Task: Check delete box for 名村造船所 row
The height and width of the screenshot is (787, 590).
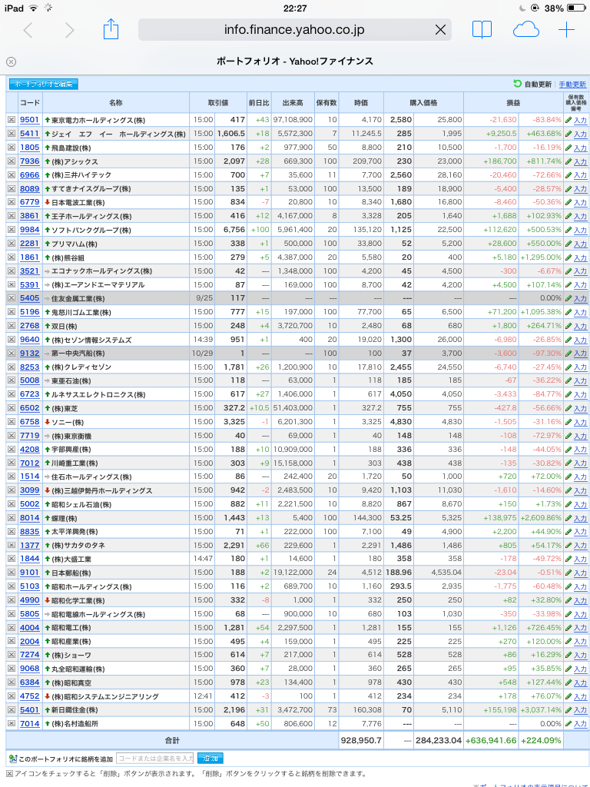Action: 11,724
